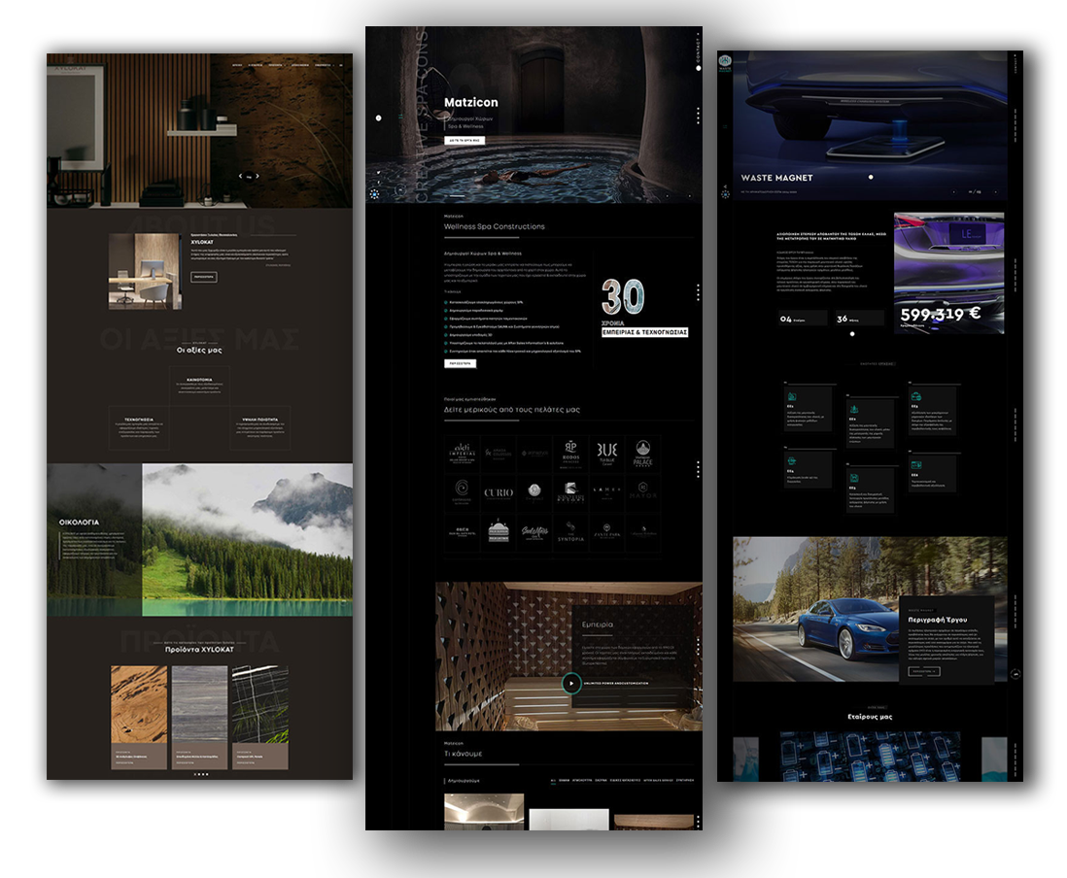Click the left arrow on the Xylokat slider
This screenshot has height=878, width=1067.
(241, 177)
